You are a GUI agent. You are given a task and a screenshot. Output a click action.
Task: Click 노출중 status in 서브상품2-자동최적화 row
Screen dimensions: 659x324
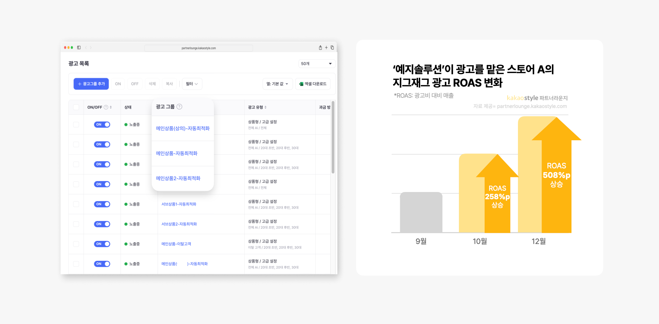pos(132,224)
